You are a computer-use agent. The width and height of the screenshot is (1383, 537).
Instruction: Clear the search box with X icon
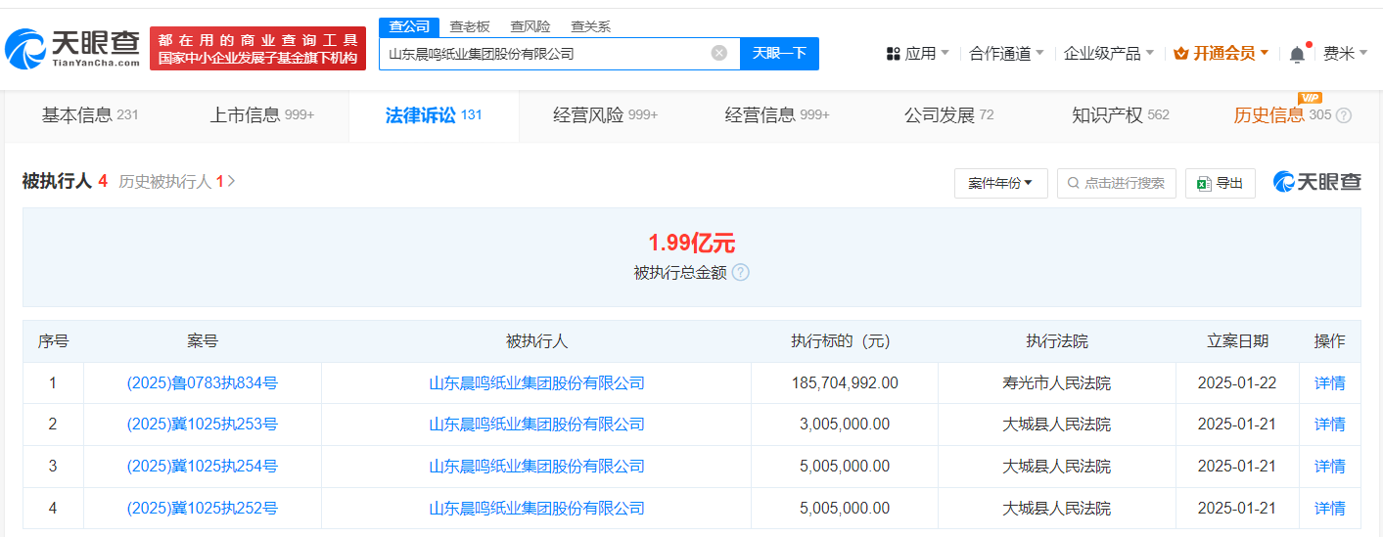coord(718,54)
